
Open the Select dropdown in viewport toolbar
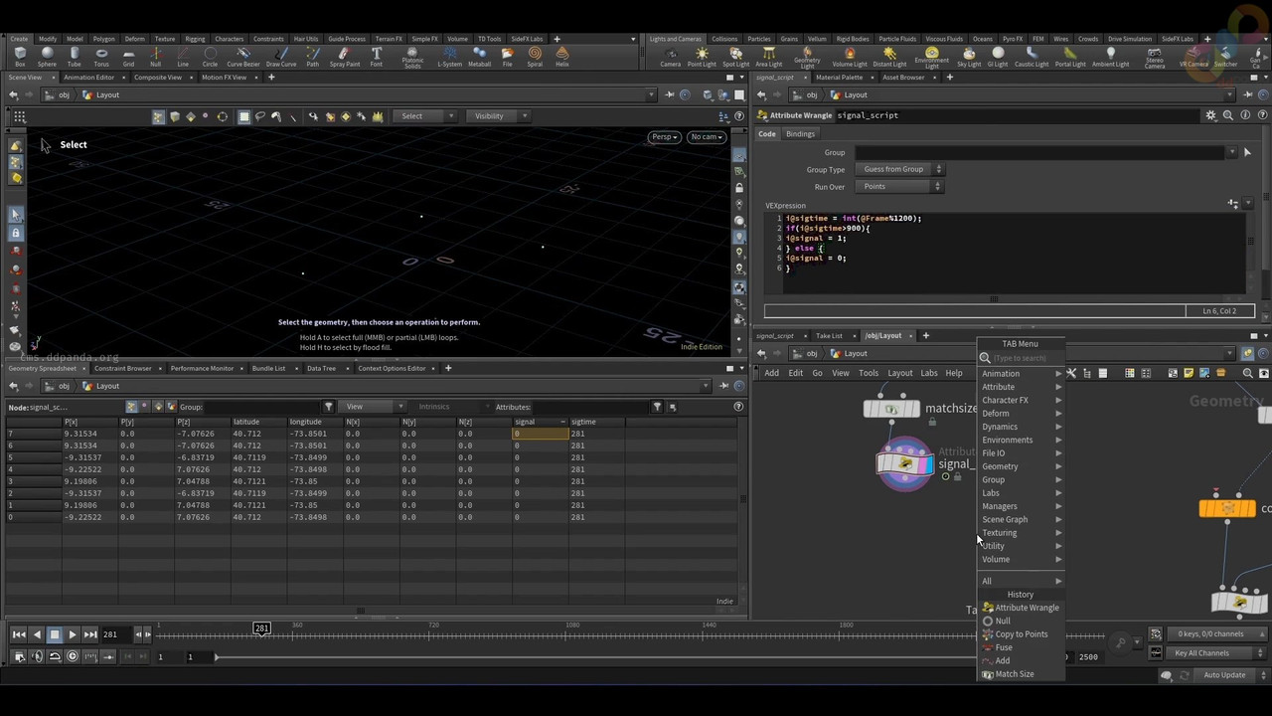[x=427, y=116]
